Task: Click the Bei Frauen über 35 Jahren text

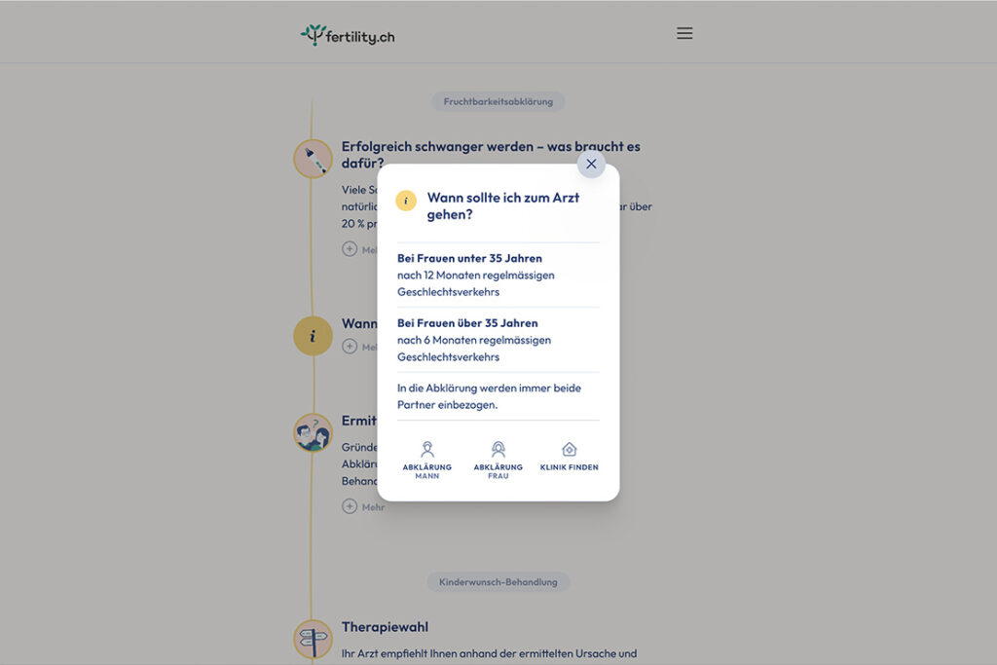Action: [467, 323]
